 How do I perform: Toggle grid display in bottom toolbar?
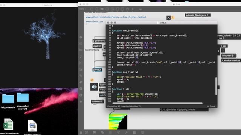point(110,132)
